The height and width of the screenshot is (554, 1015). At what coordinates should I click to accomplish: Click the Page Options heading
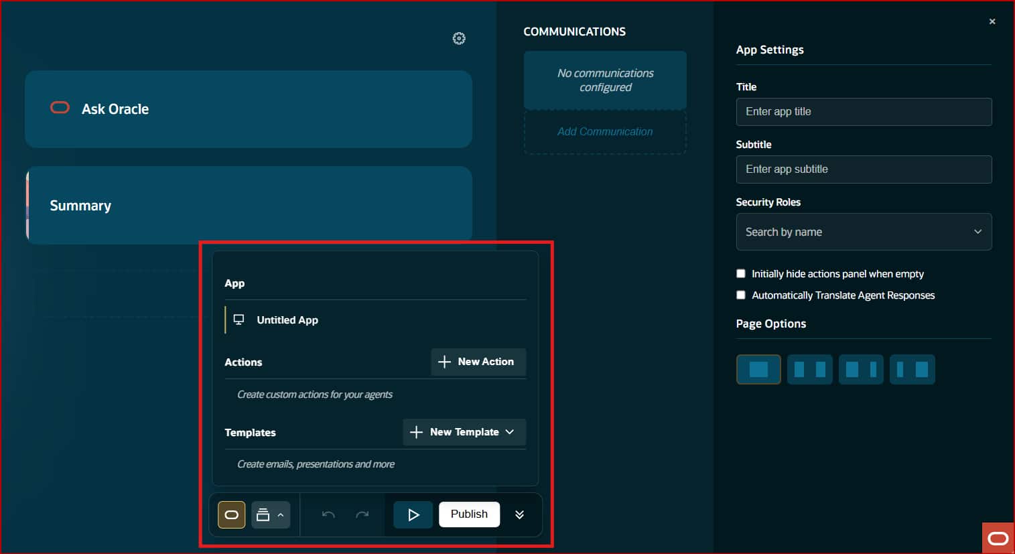pyautogui.click(x=771, y=324)
